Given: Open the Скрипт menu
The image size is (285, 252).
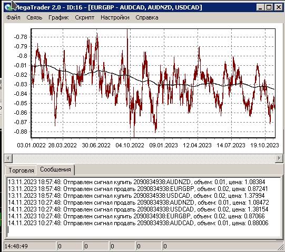Looking at the screenshot, I should pos(84,17).
